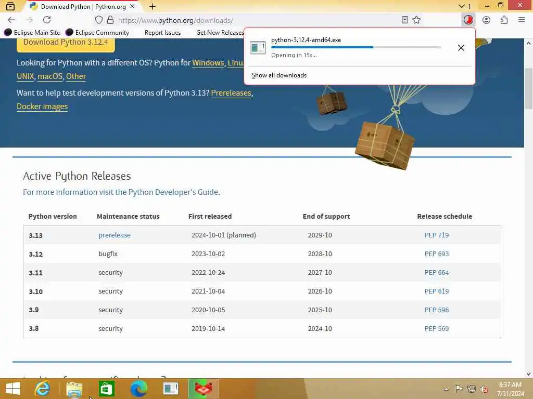The image size is (533, 399).
Task: Switch to the red fox app on taskbar
Action: coord(203,389)
